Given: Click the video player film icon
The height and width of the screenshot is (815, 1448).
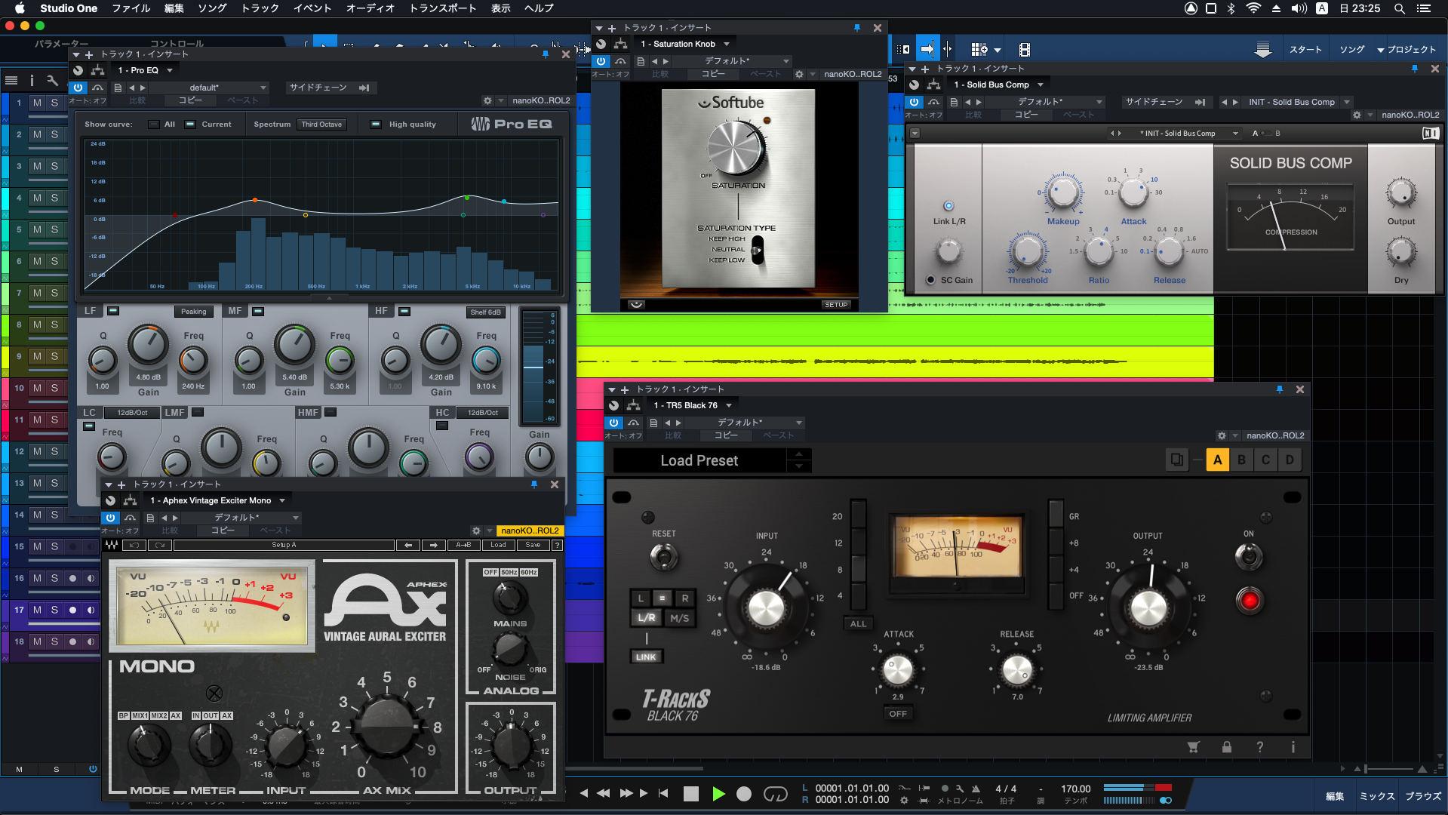Looking at the screenshot, I should (1024, 50).
